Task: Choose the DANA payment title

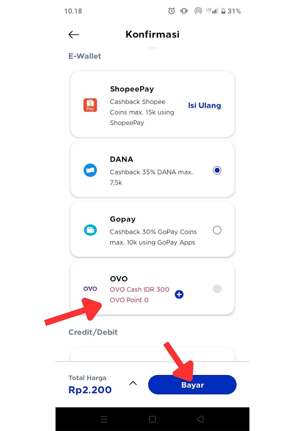Action: (x=121, y=160)
